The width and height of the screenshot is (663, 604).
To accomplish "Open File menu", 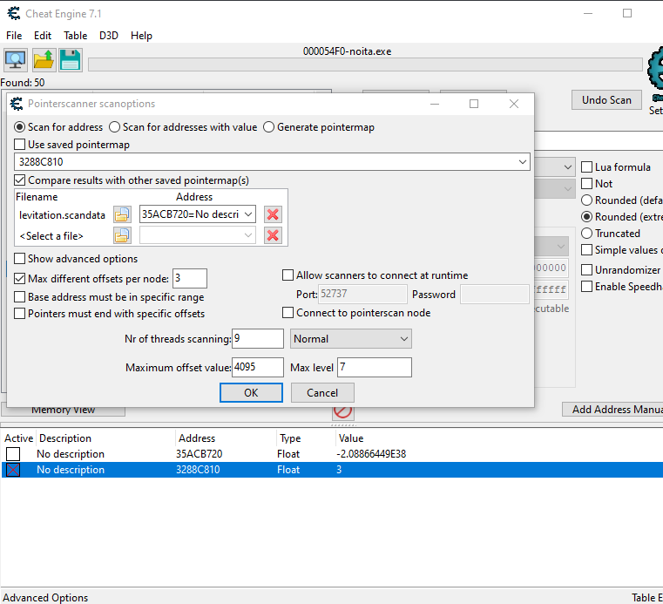I will [14, 36].
